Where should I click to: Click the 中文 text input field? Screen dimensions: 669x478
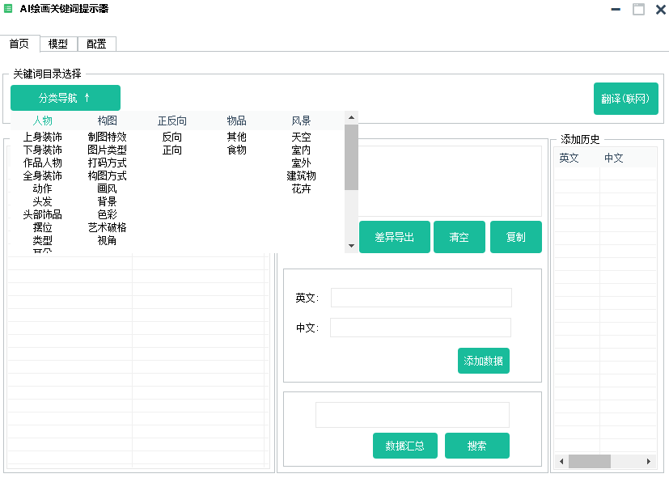(421, 327)
